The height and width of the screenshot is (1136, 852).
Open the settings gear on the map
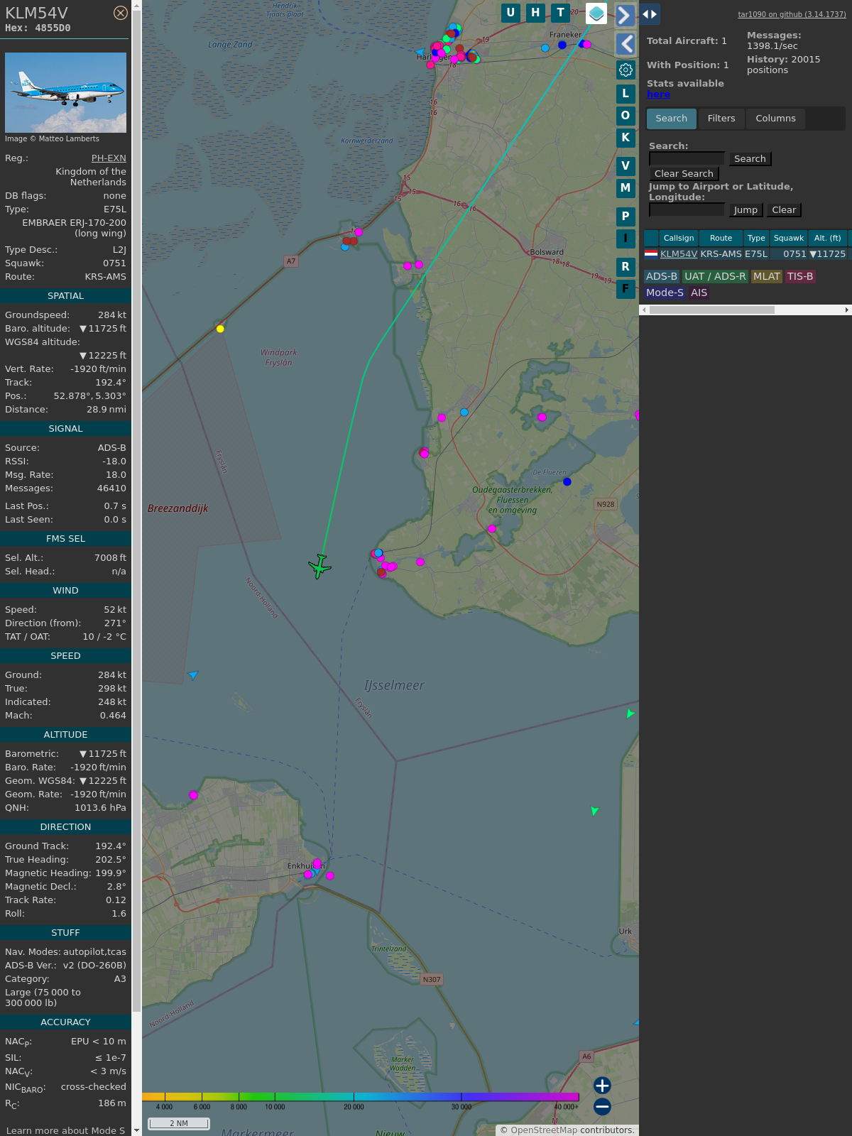pos(626,70)
